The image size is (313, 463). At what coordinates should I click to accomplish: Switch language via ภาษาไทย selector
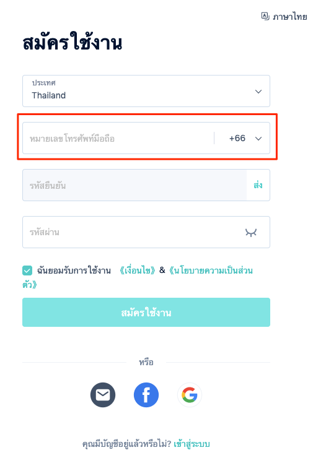pyautogui.click(x=284, y=16)
